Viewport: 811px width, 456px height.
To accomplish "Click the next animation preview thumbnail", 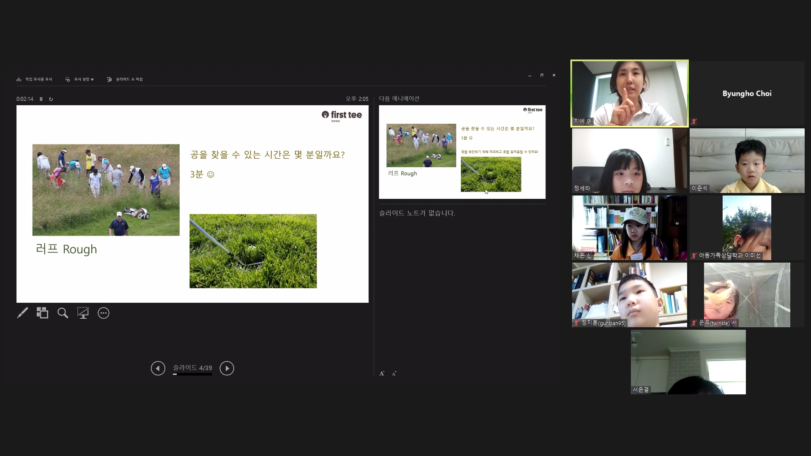I will [x=462, y=152].
